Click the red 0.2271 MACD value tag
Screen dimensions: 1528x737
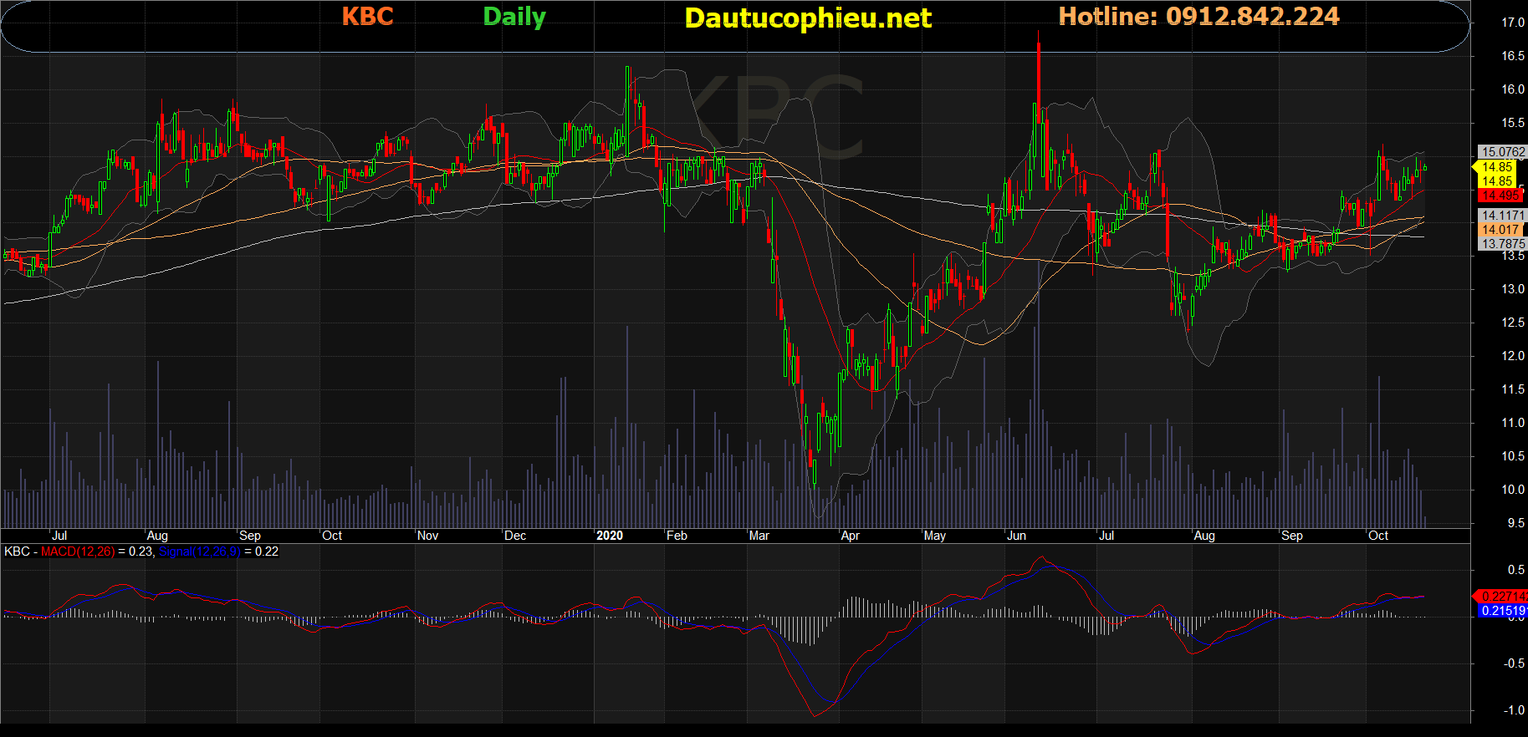click(1502, 596)
